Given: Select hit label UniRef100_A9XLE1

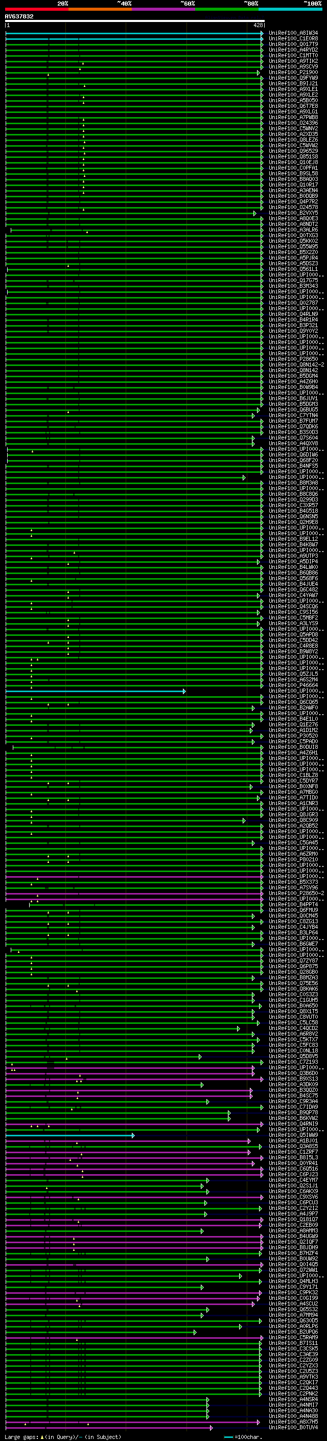Looking at the screenshot, I should click(x=293, y=89).
